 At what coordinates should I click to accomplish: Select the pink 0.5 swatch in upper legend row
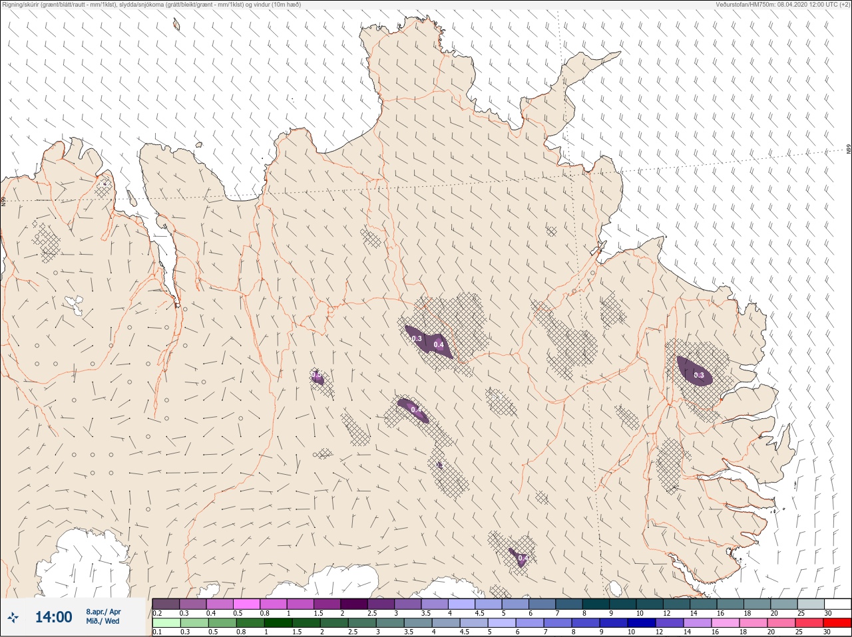[246, 604]
